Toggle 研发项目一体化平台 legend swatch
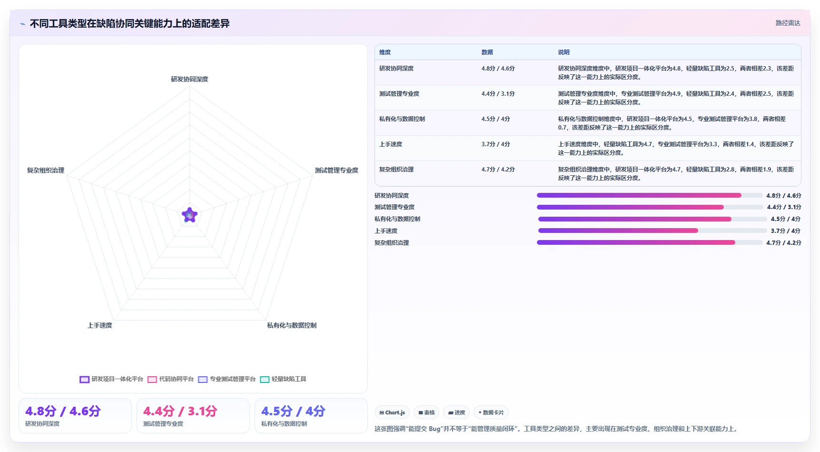The width and height of the screenshot is (820, 452). [x=85, y=380]
